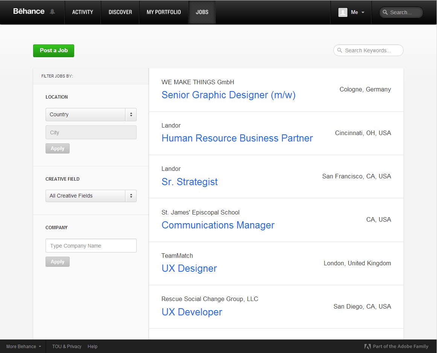This screenshot has width=437, height=353.
Task: Open the Sr. Strategist job listing
Action: 189,182
